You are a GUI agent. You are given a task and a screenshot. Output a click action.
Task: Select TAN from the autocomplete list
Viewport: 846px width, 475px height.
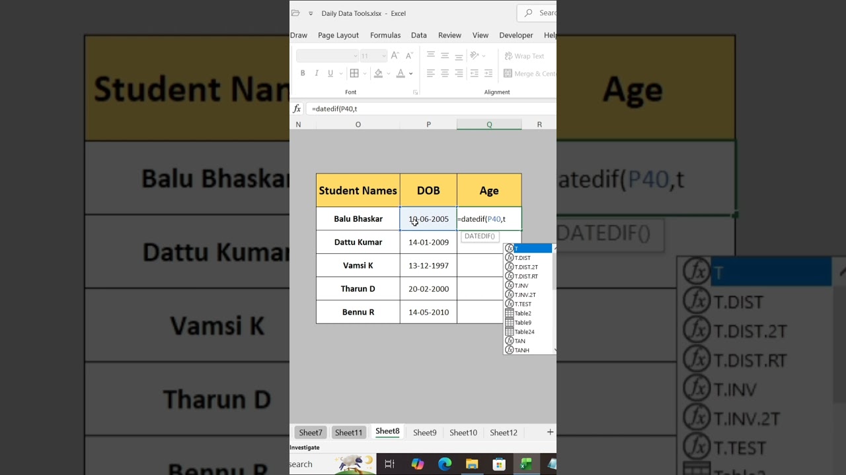point(528,341)
